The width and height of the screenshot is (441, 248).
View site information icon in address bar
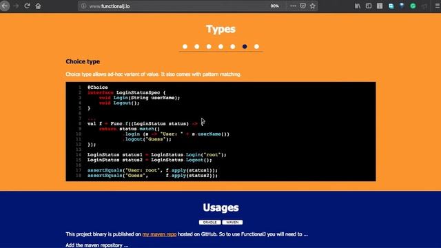[84, 6]
